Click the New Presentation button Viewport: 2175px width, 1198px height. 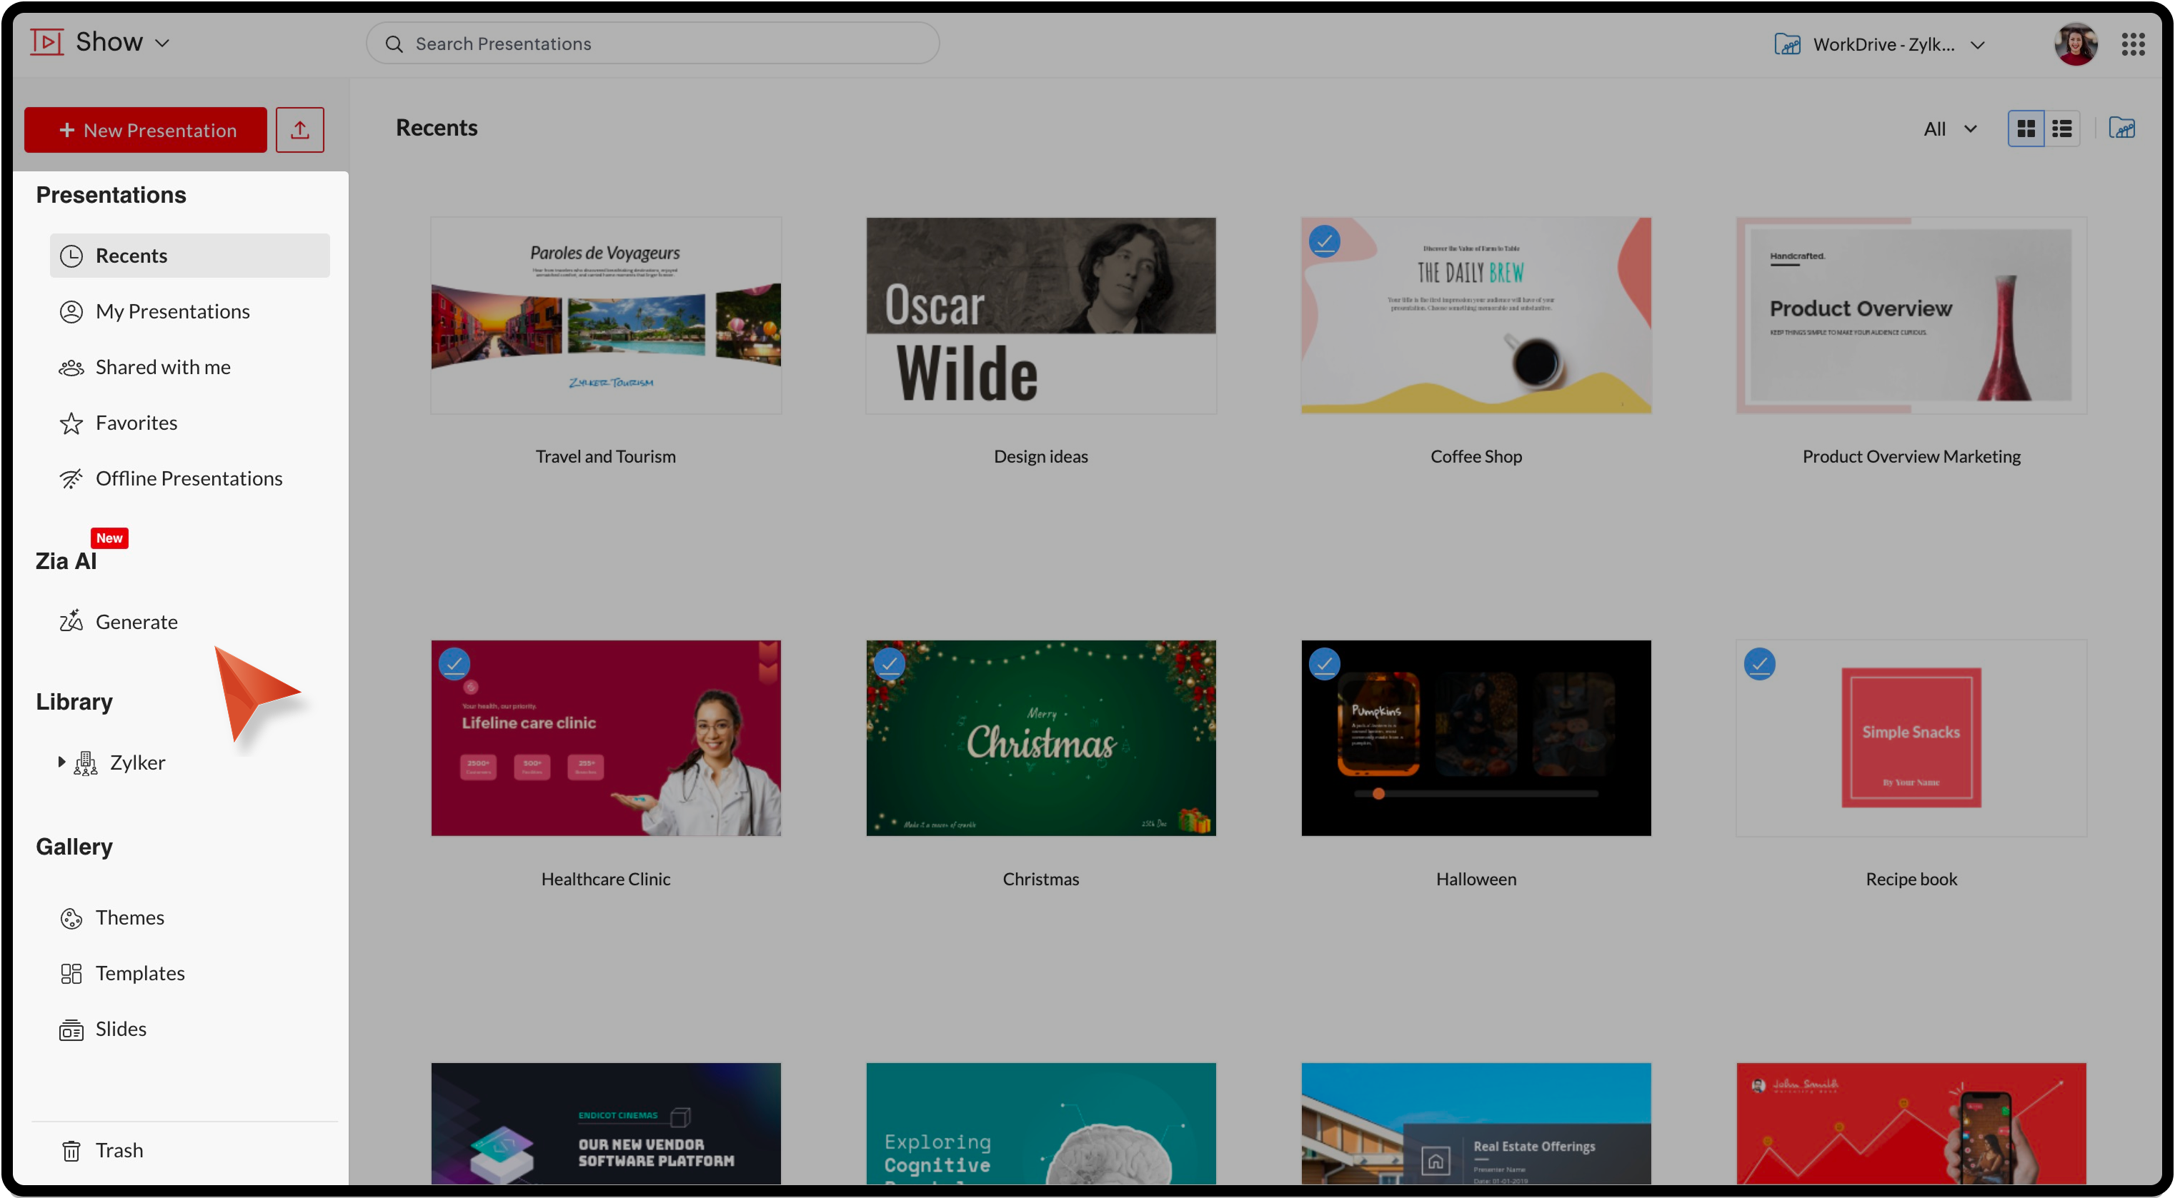[x=145, y=130]
